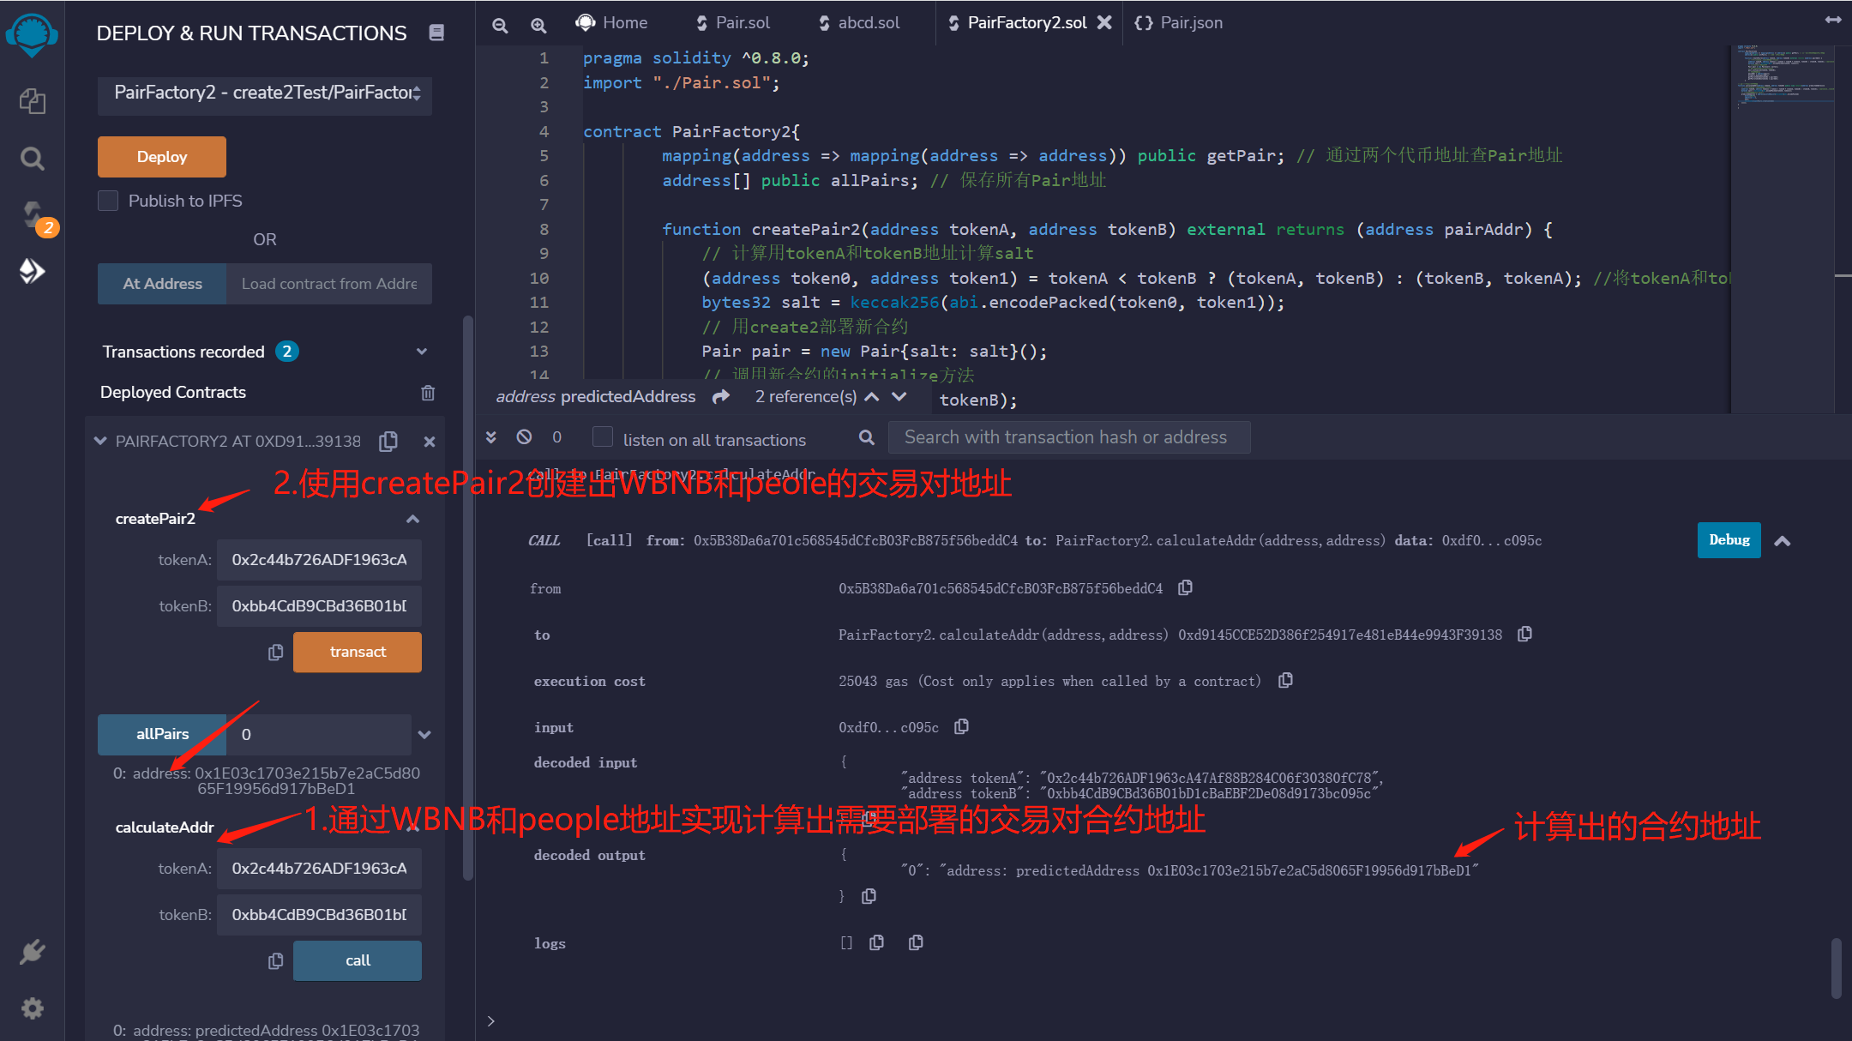The height and width of the screenshot is (1041, 1852).
Task: Enable the Publish to IPFS checkbox
Action: (x=108, y=201)
